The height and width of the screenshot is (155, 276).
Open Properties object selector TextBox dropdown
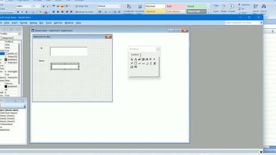pyautogui.click(x=19, y=34)
